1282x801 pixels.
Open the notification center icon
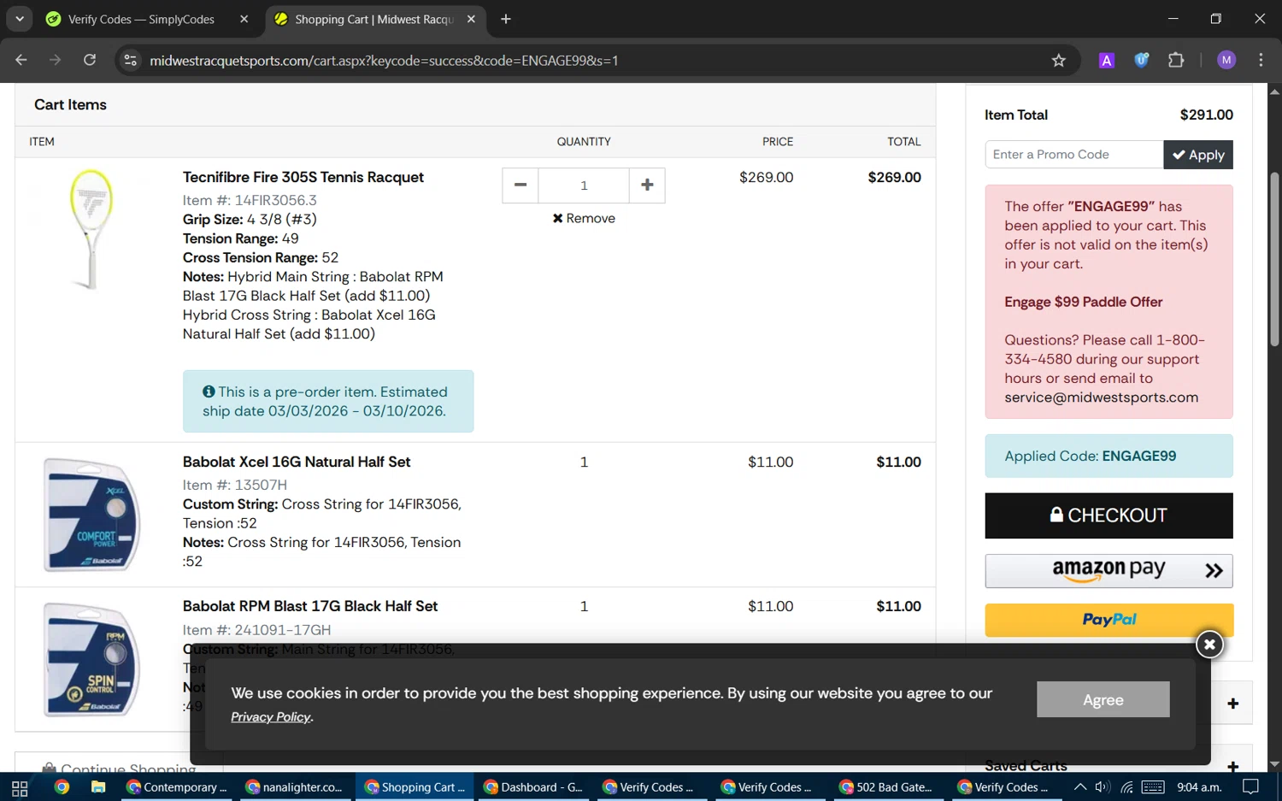pyautogui.click(x=1250, y=787)
